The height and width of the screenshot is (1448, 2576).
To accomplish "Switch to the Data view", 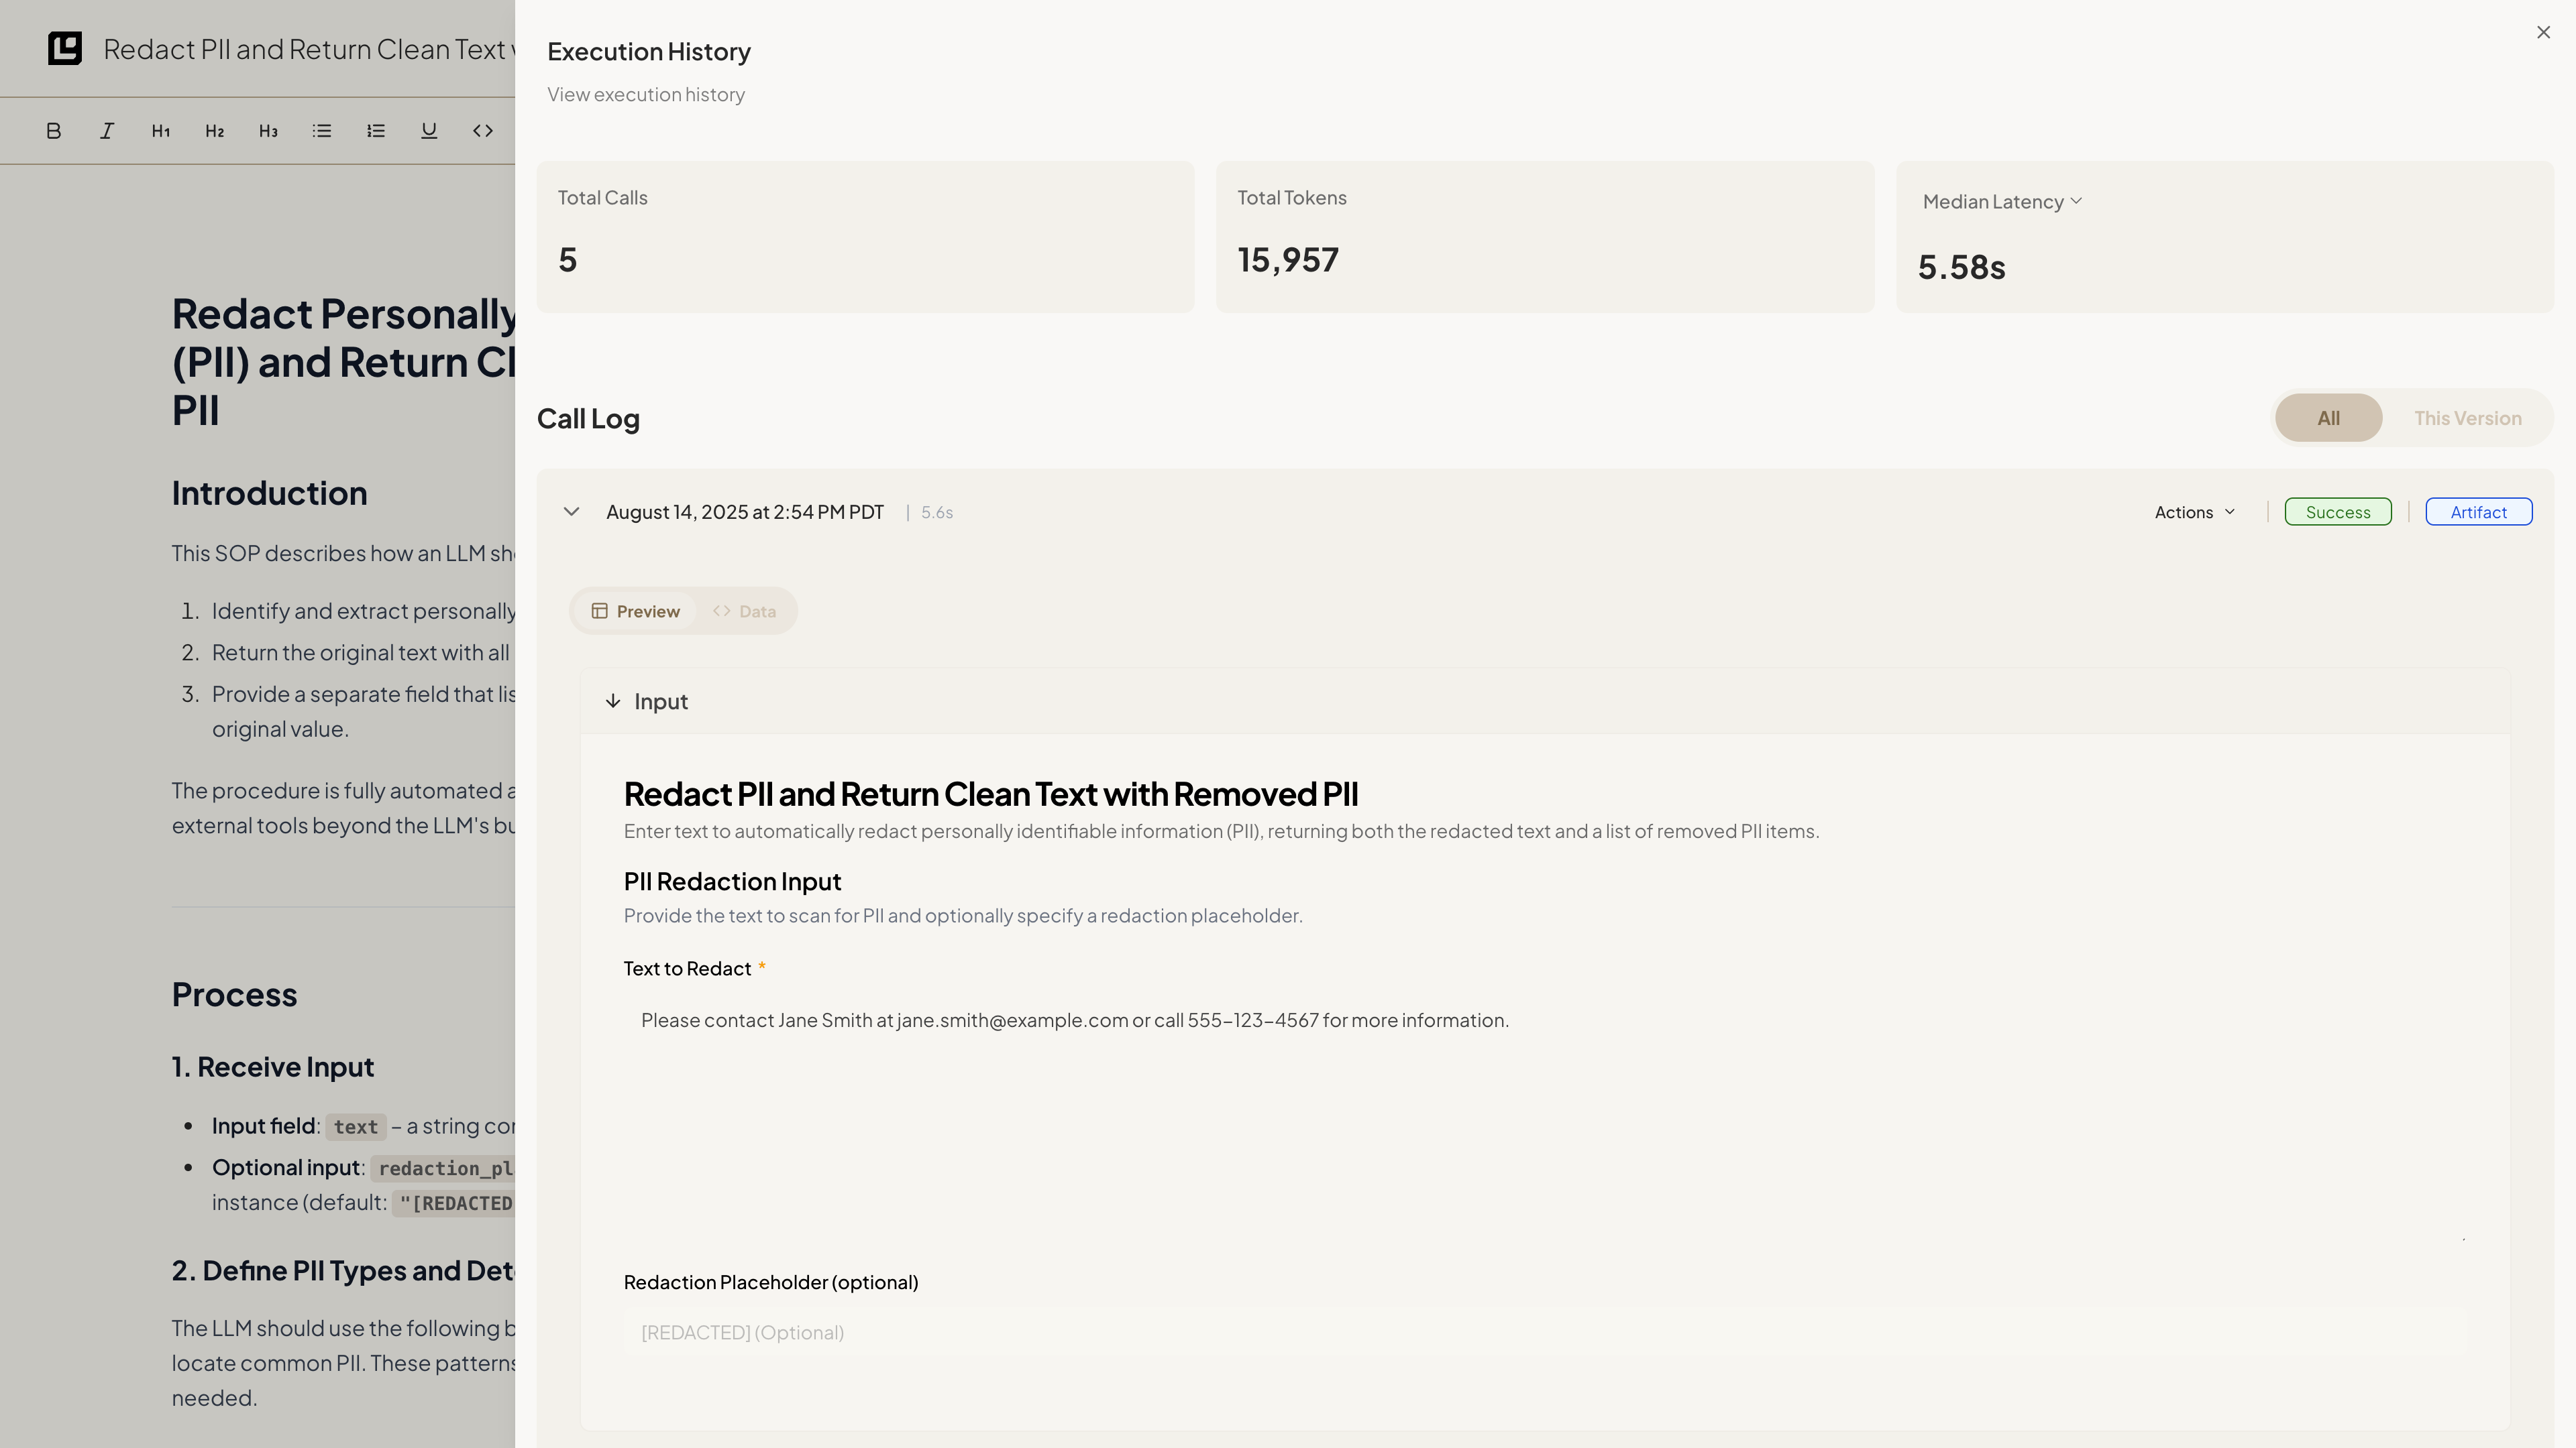I will (745, 611).
